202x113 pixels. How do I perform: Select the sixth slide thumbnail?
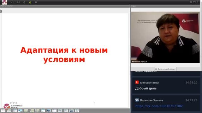tap(32, 111)
